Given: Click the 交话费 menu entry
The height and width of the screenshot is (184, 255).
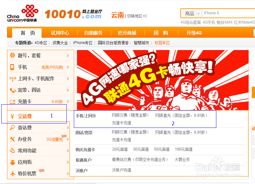Looking at the screenshot, I should click(25, 116).
